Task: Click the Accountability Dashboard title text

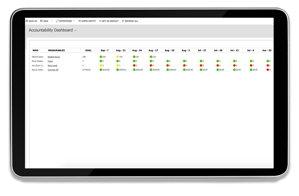Action: (x=51, y=30)
